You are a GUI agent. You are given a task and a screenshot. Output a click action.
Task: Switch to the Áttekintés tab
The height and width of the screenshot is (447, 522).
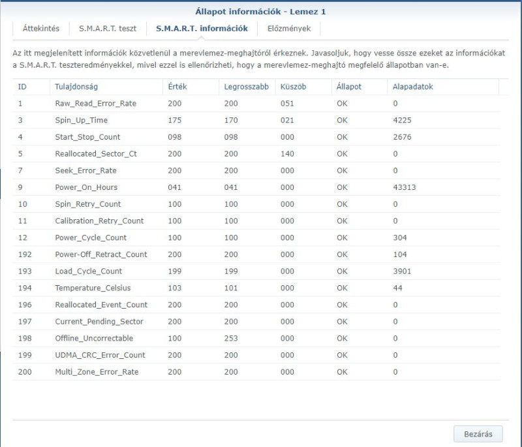(x=41, y=29)
